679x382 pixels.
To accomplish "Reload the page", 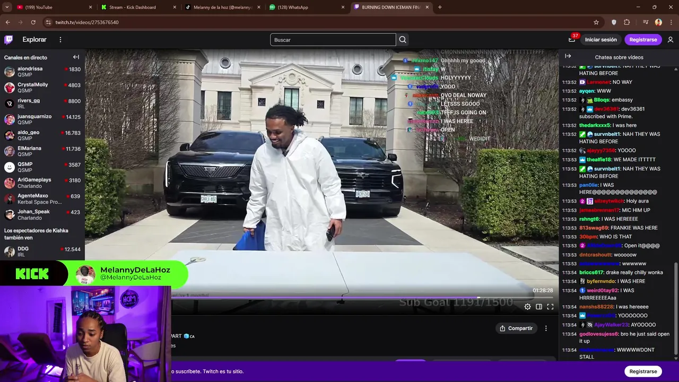I will coord(33,22).
